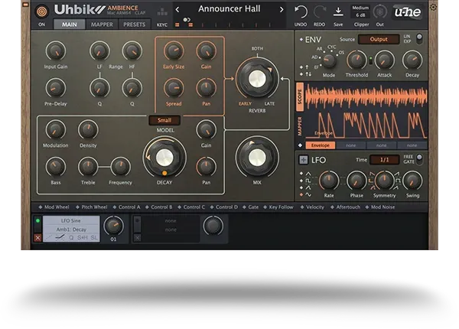
Task: Select the sine LFO waveform icon
Action: pyautogui.click(x=308, y=194)
